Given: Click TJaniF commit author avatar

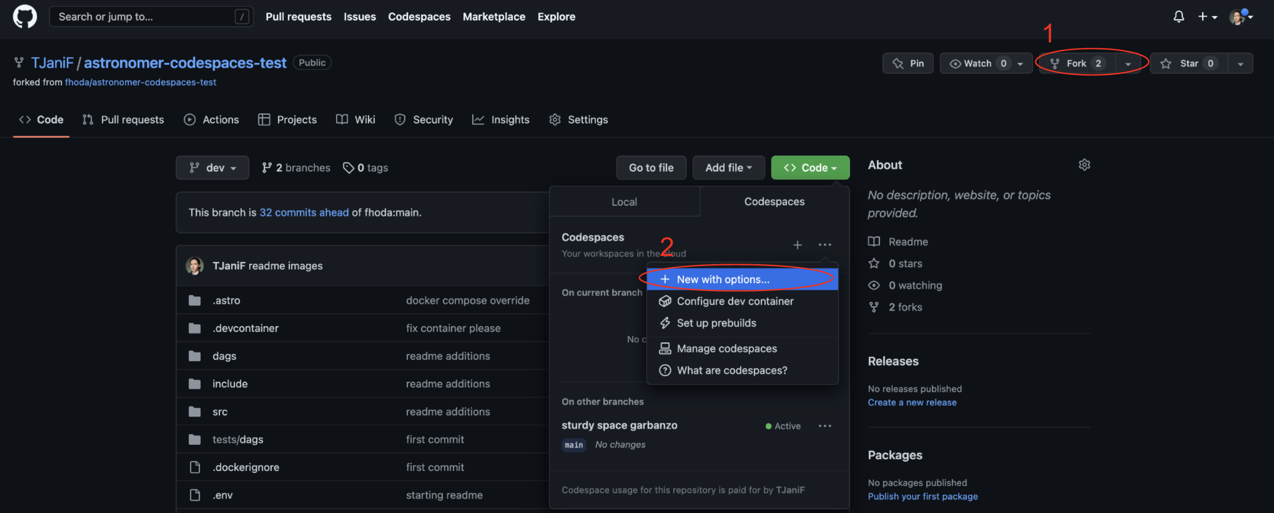Looking at the screenshot, I should coord(194,266).
